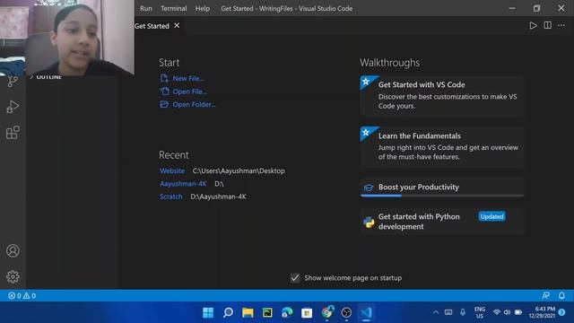Click the run play button in editor toolbar

(x=533, y=26)
